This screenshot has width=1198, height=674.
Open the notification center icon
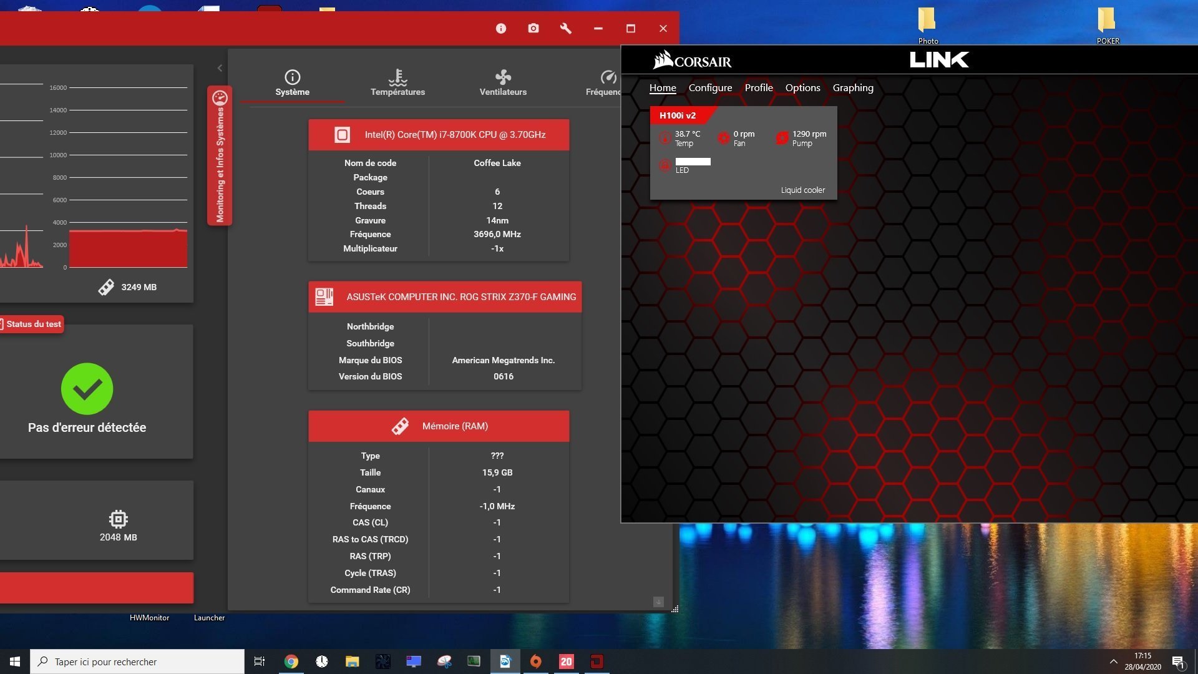click(1178, 662)
